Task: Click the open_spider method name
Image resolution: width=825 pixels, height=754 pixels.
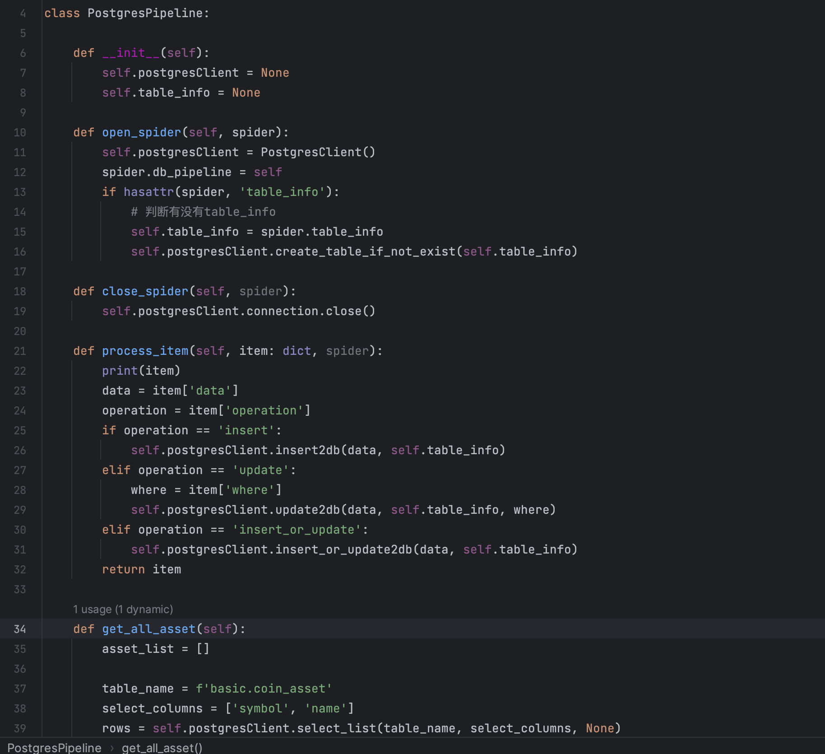Action: pos(141,132)
